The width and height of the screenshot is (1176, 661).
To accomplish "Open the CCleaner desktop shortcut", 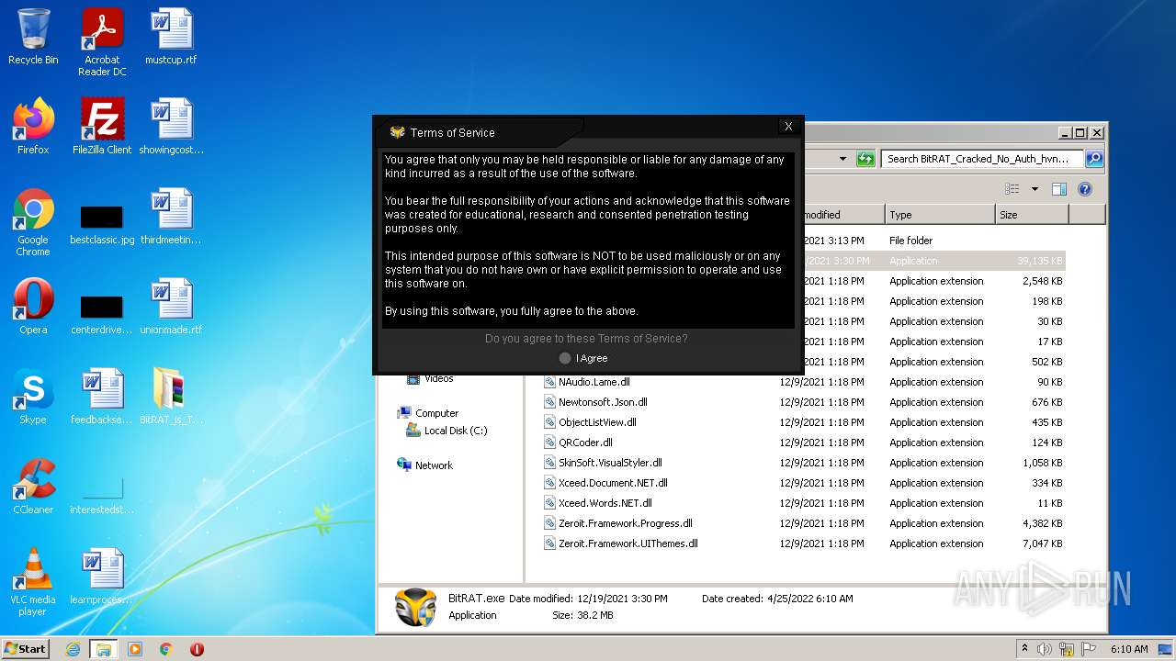I will pos(33,487).
